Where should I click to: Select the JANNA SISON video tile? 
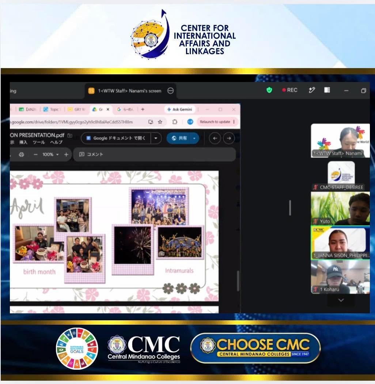click(340, 243)
